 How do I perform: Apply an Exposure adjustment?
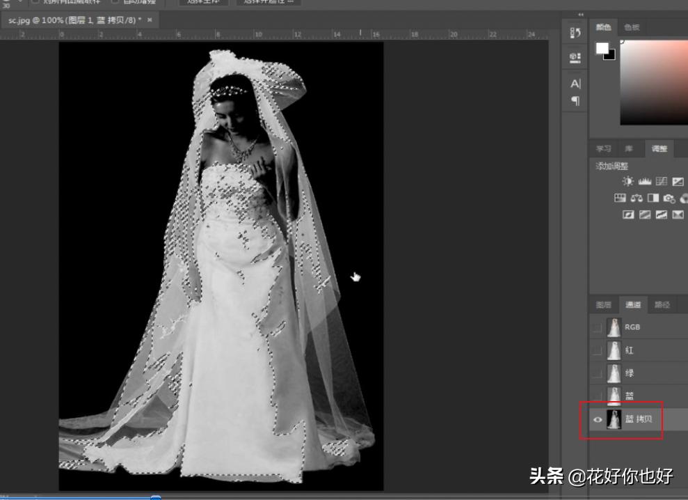tap(678, 180)
